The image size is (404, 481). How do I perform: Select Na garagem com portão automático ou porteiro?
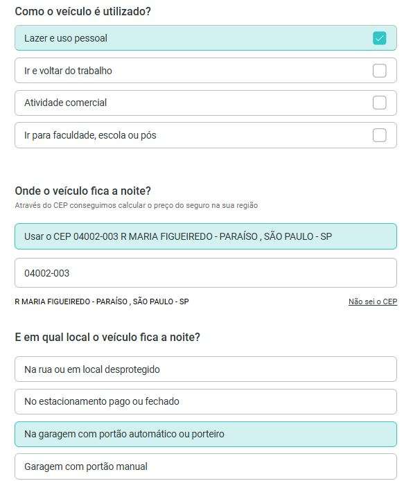[206, 434]
